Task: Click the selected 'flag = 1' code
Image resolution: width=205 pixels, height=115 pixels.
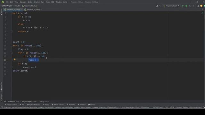Action: pyautogui.click(x=33, y=60)
